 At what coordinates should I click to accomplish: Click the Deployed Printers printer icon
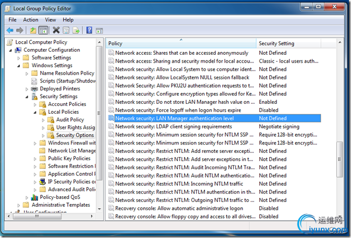click(34, 89)
